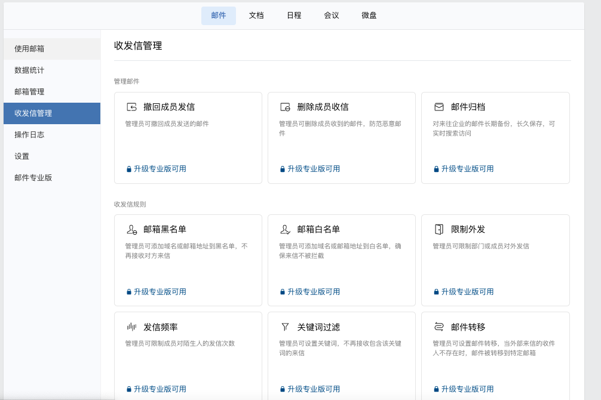Click the 撤回成员发信 card icon
Image resolution: width=601 pixels, height=400 pixels.
tap(131, 107)
